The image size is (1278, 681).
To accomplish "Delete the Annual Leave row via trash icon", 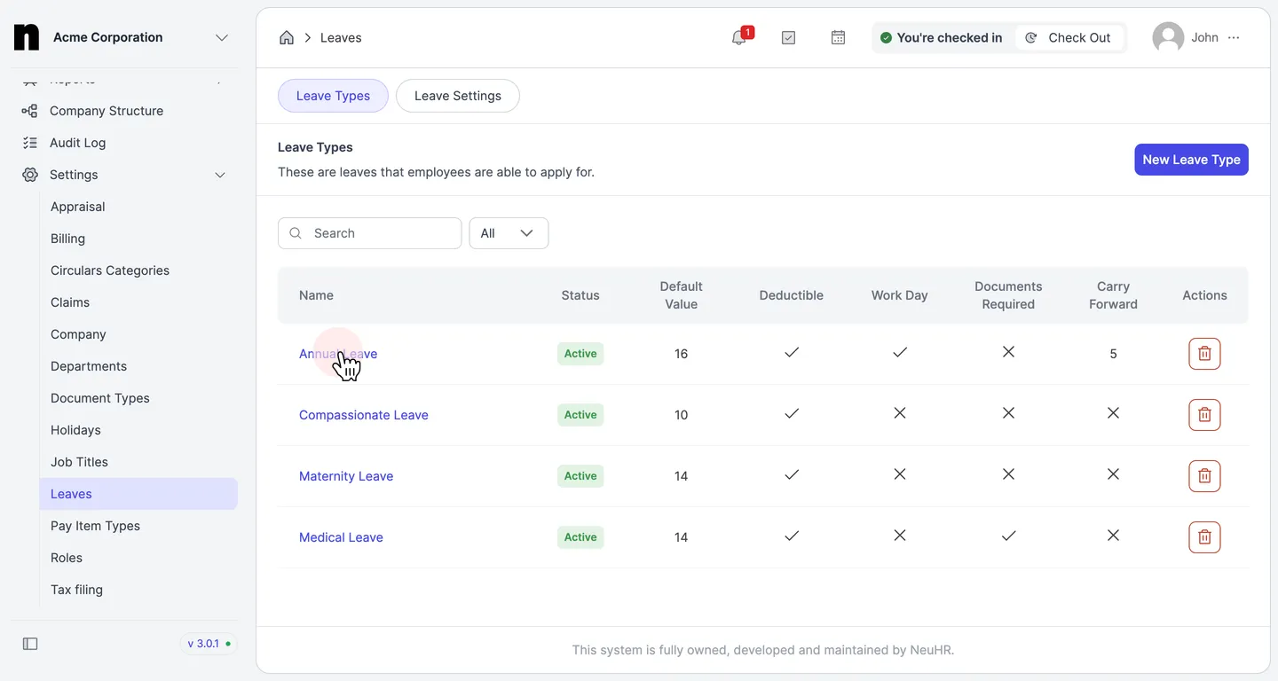I will [x=1204, y=354].
